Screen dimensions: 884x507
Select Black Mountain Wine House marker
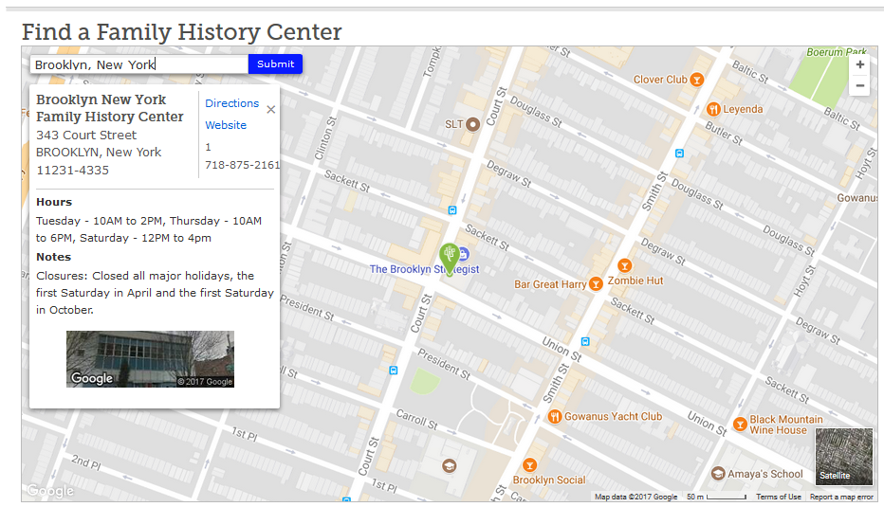(x=740, y=425)
